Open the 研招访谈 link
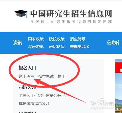 click(x=57, y=47)
